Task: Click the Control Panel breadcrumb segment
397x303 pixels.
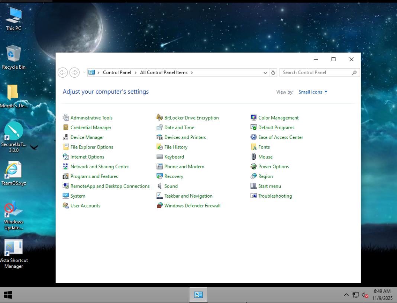Action: [x=117, y=73]
